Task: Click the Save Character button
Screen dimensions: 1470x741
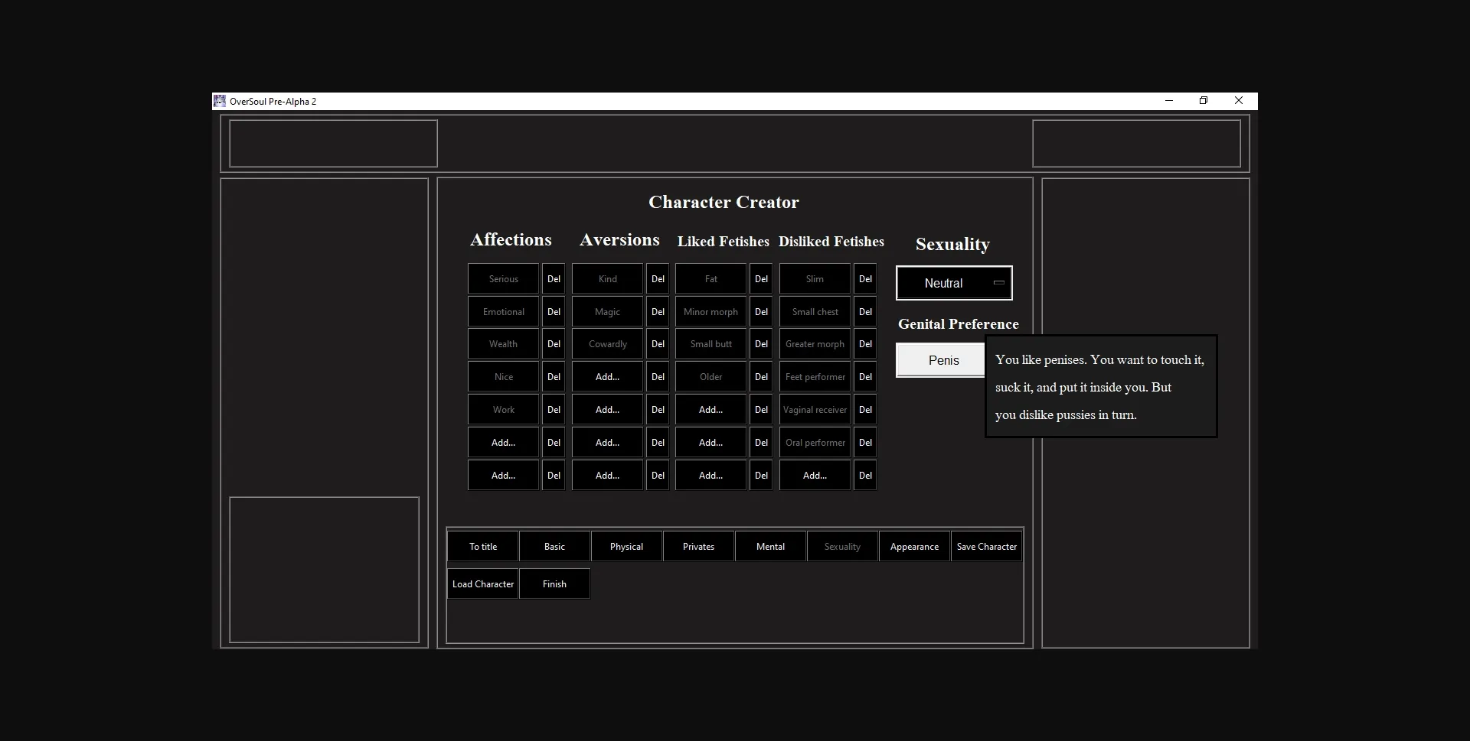Action: [x=986, y=547]
